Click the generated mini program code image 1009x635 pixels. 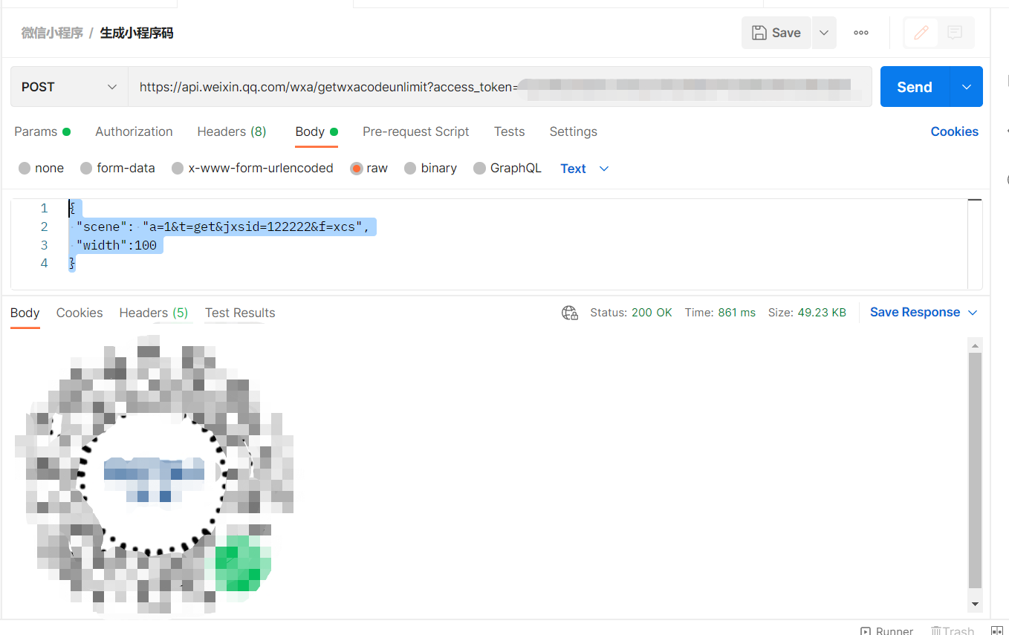click(155, 476)
